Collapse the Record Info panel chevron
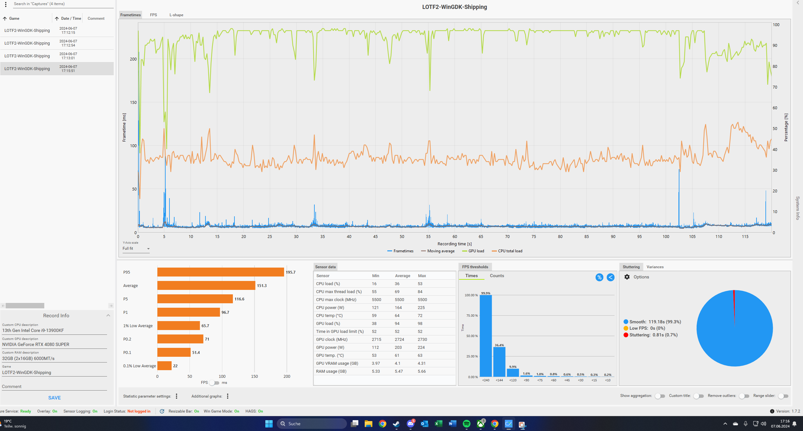Screen dimensions: 803x431 pos(108,315)
